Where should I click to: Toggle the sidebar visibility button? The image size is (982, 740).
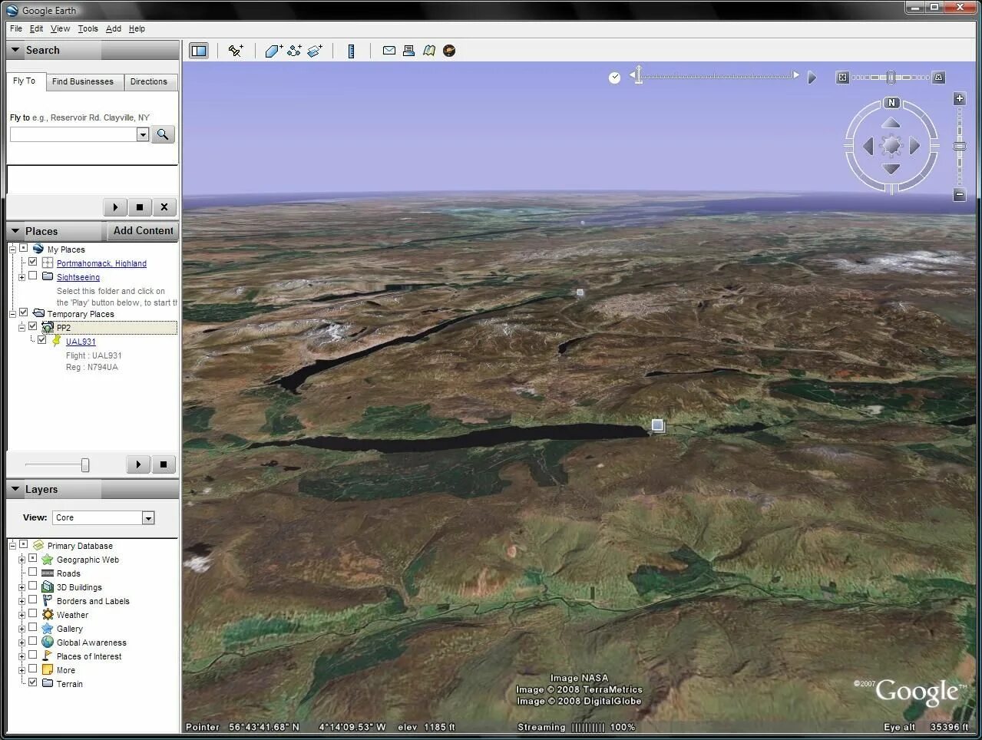coord(199,51)
